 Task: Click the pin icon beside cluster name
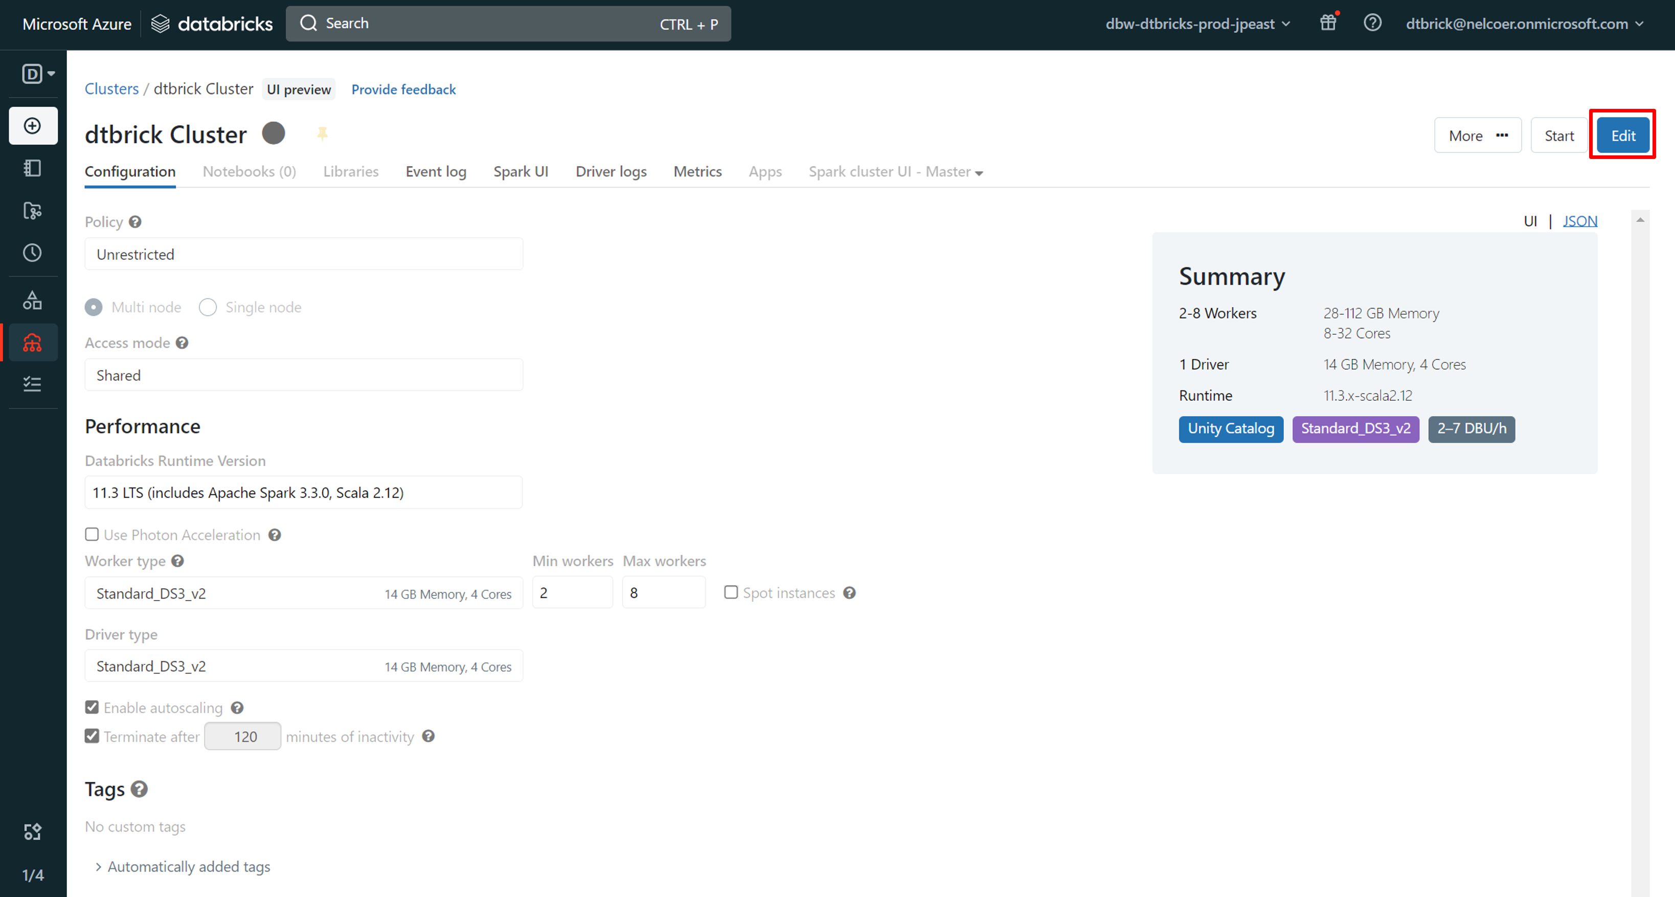click(322, 134)
